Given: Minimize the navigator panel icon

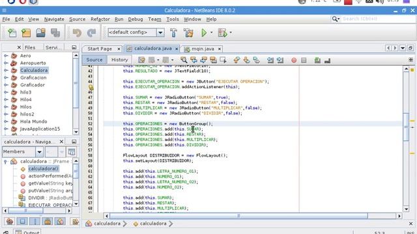Looking at the screenshot, I should tap(74, 142).
